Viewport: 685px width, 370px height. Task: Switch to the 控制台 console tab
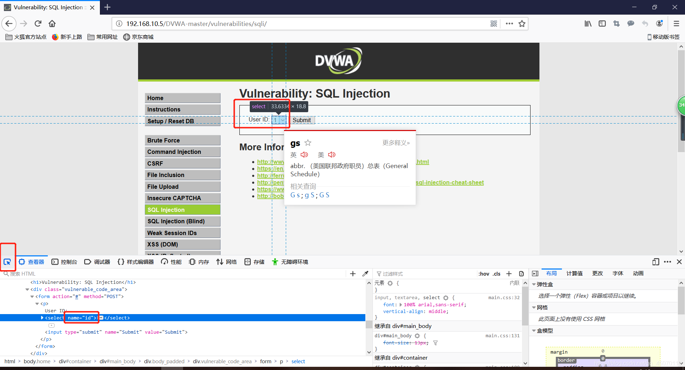[x=64, y=262]
